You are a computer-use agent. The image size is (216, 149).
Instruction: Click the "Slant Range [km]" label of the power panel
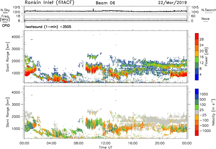(8, 57)
